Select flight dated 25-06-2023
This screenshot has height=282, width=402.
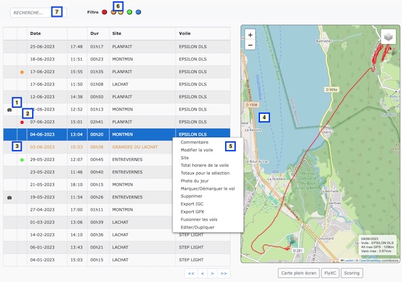[x=117, y=47]
